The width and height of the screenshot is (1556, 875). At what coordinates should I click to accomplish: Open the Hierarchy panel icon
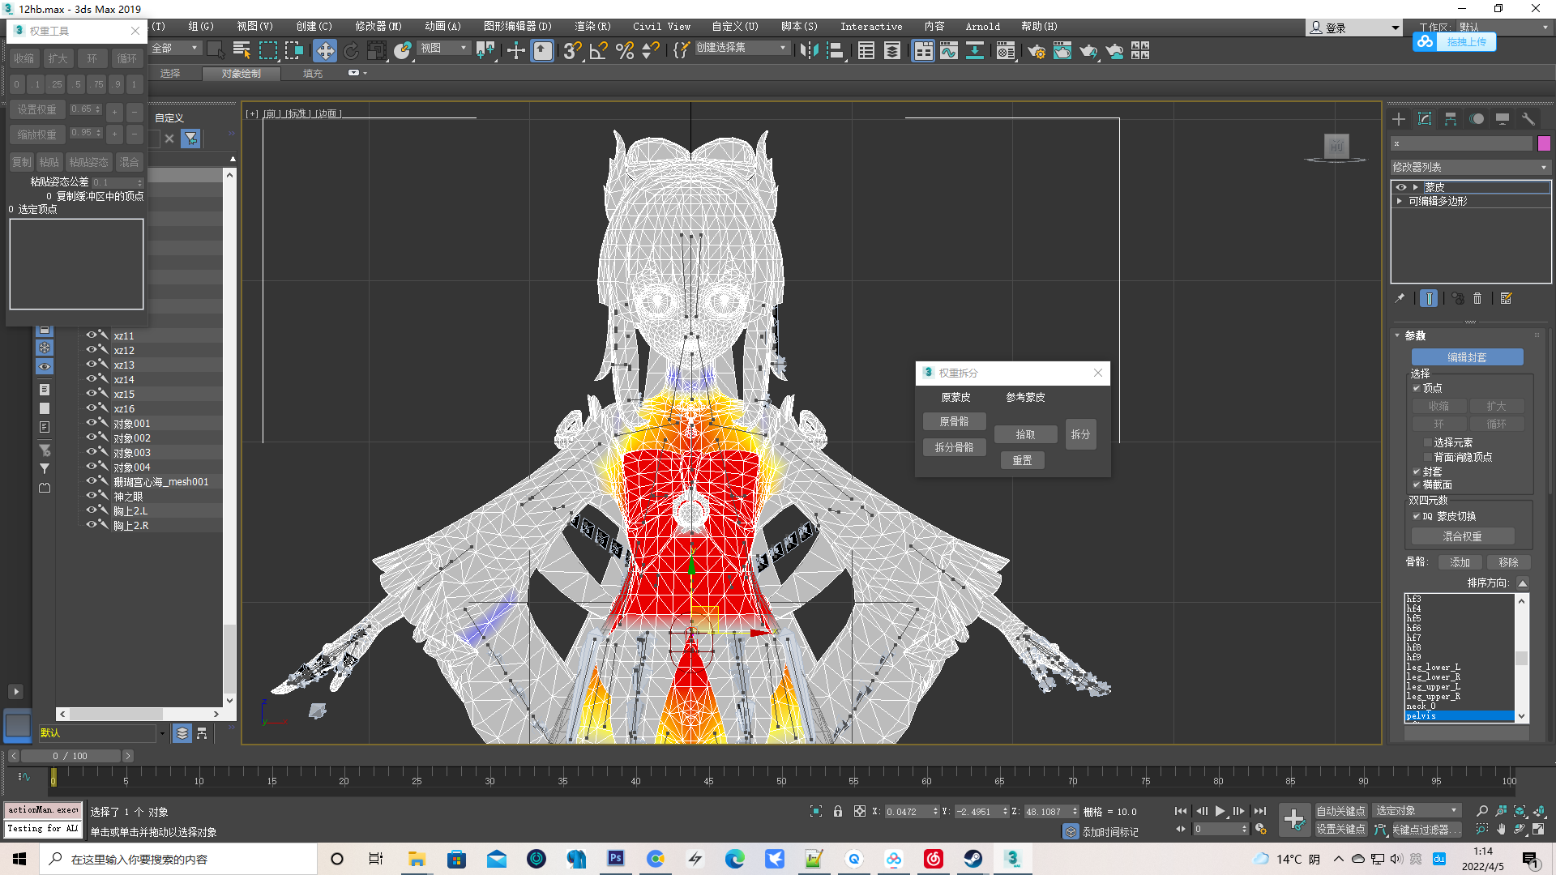pyautogui.click(x=1451, y=119)
